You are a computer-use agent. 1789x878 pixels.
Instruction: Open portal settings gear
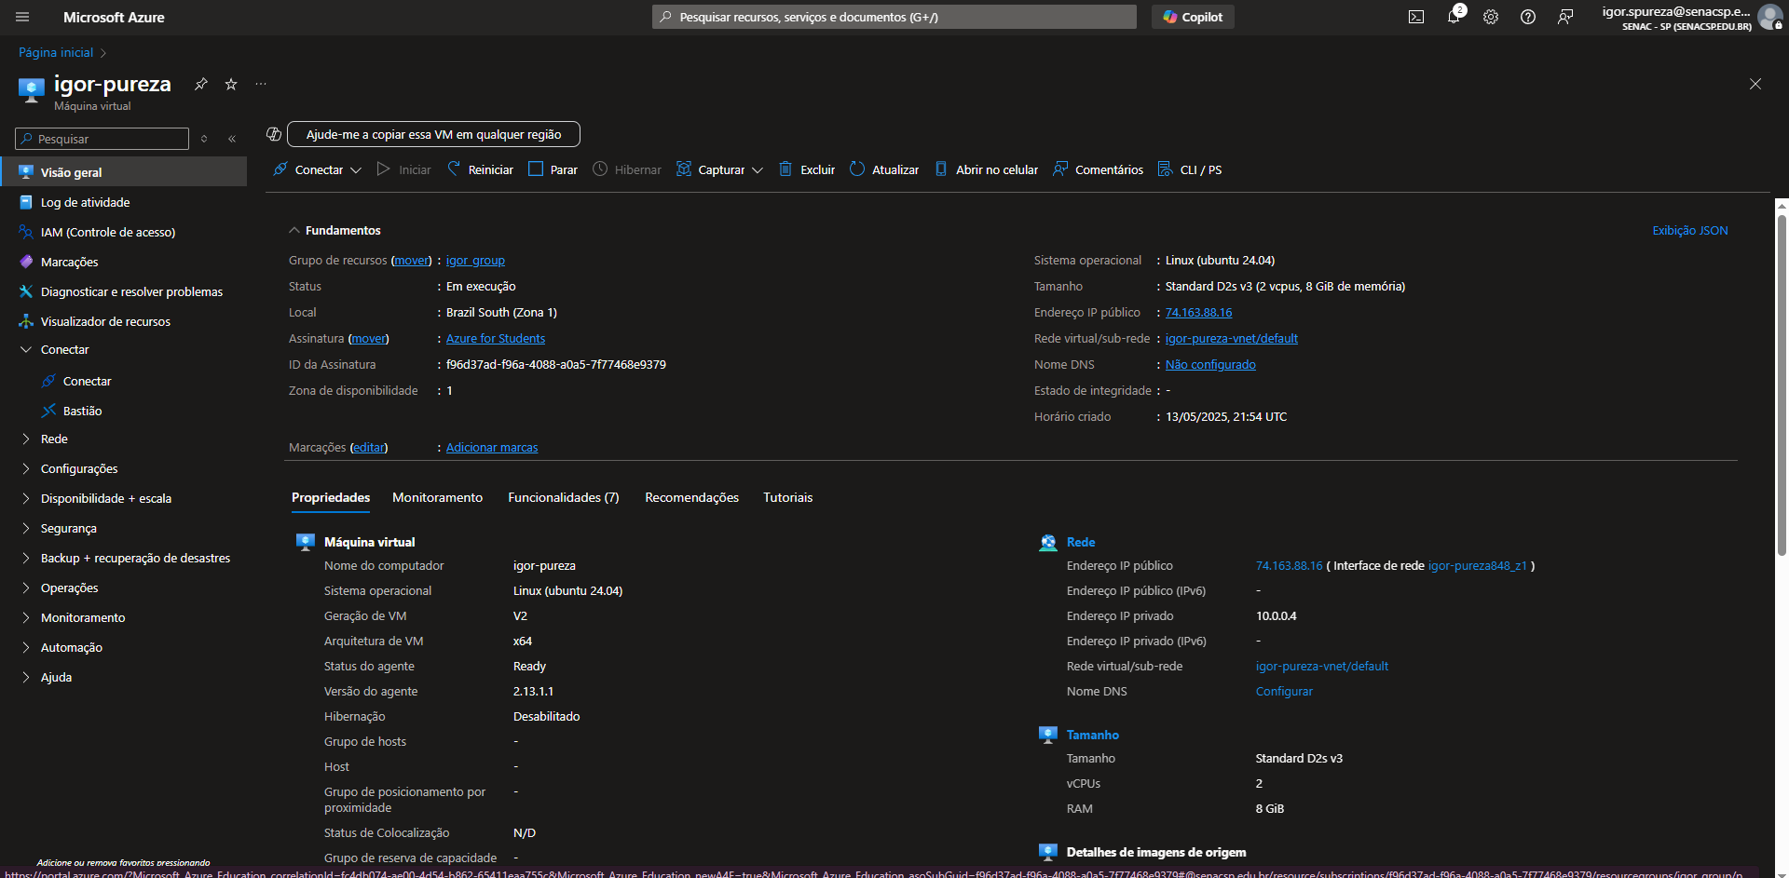point(1491,17)
